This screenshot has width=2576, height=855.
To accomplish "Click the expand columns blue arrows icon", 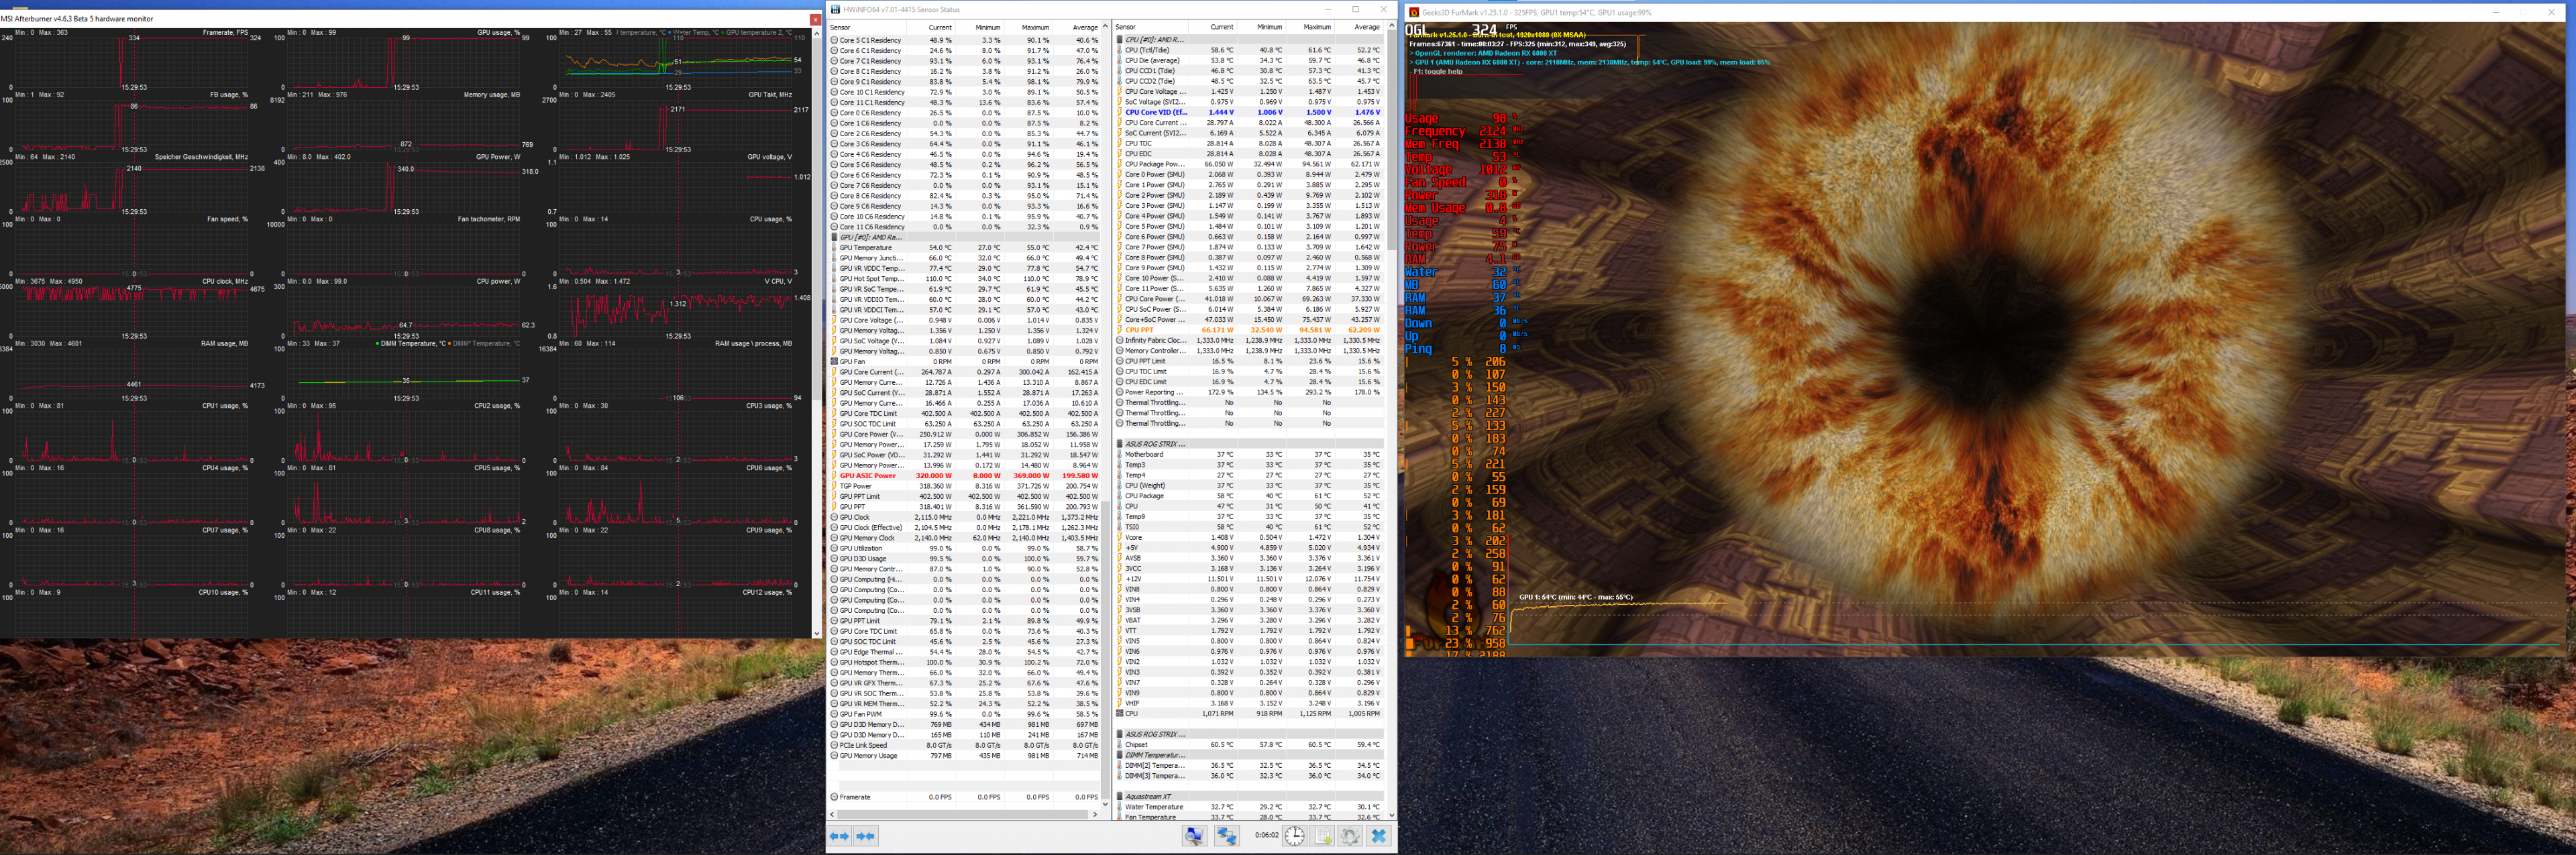I will (839, 836).
